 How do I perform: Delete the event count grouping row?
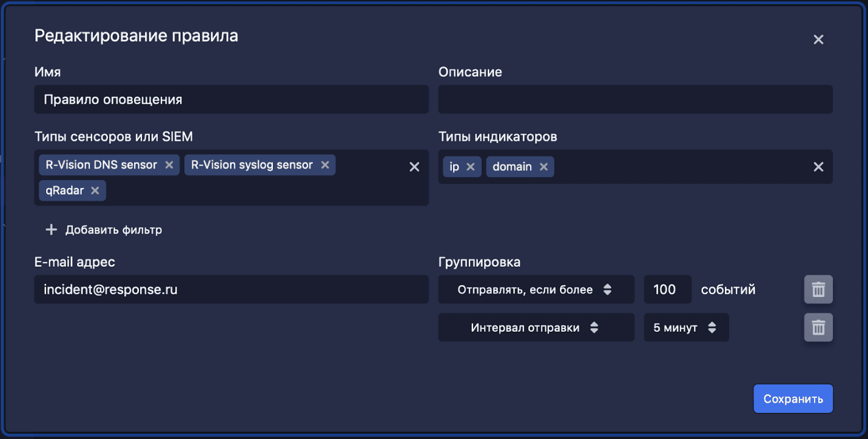pos(818,290)
